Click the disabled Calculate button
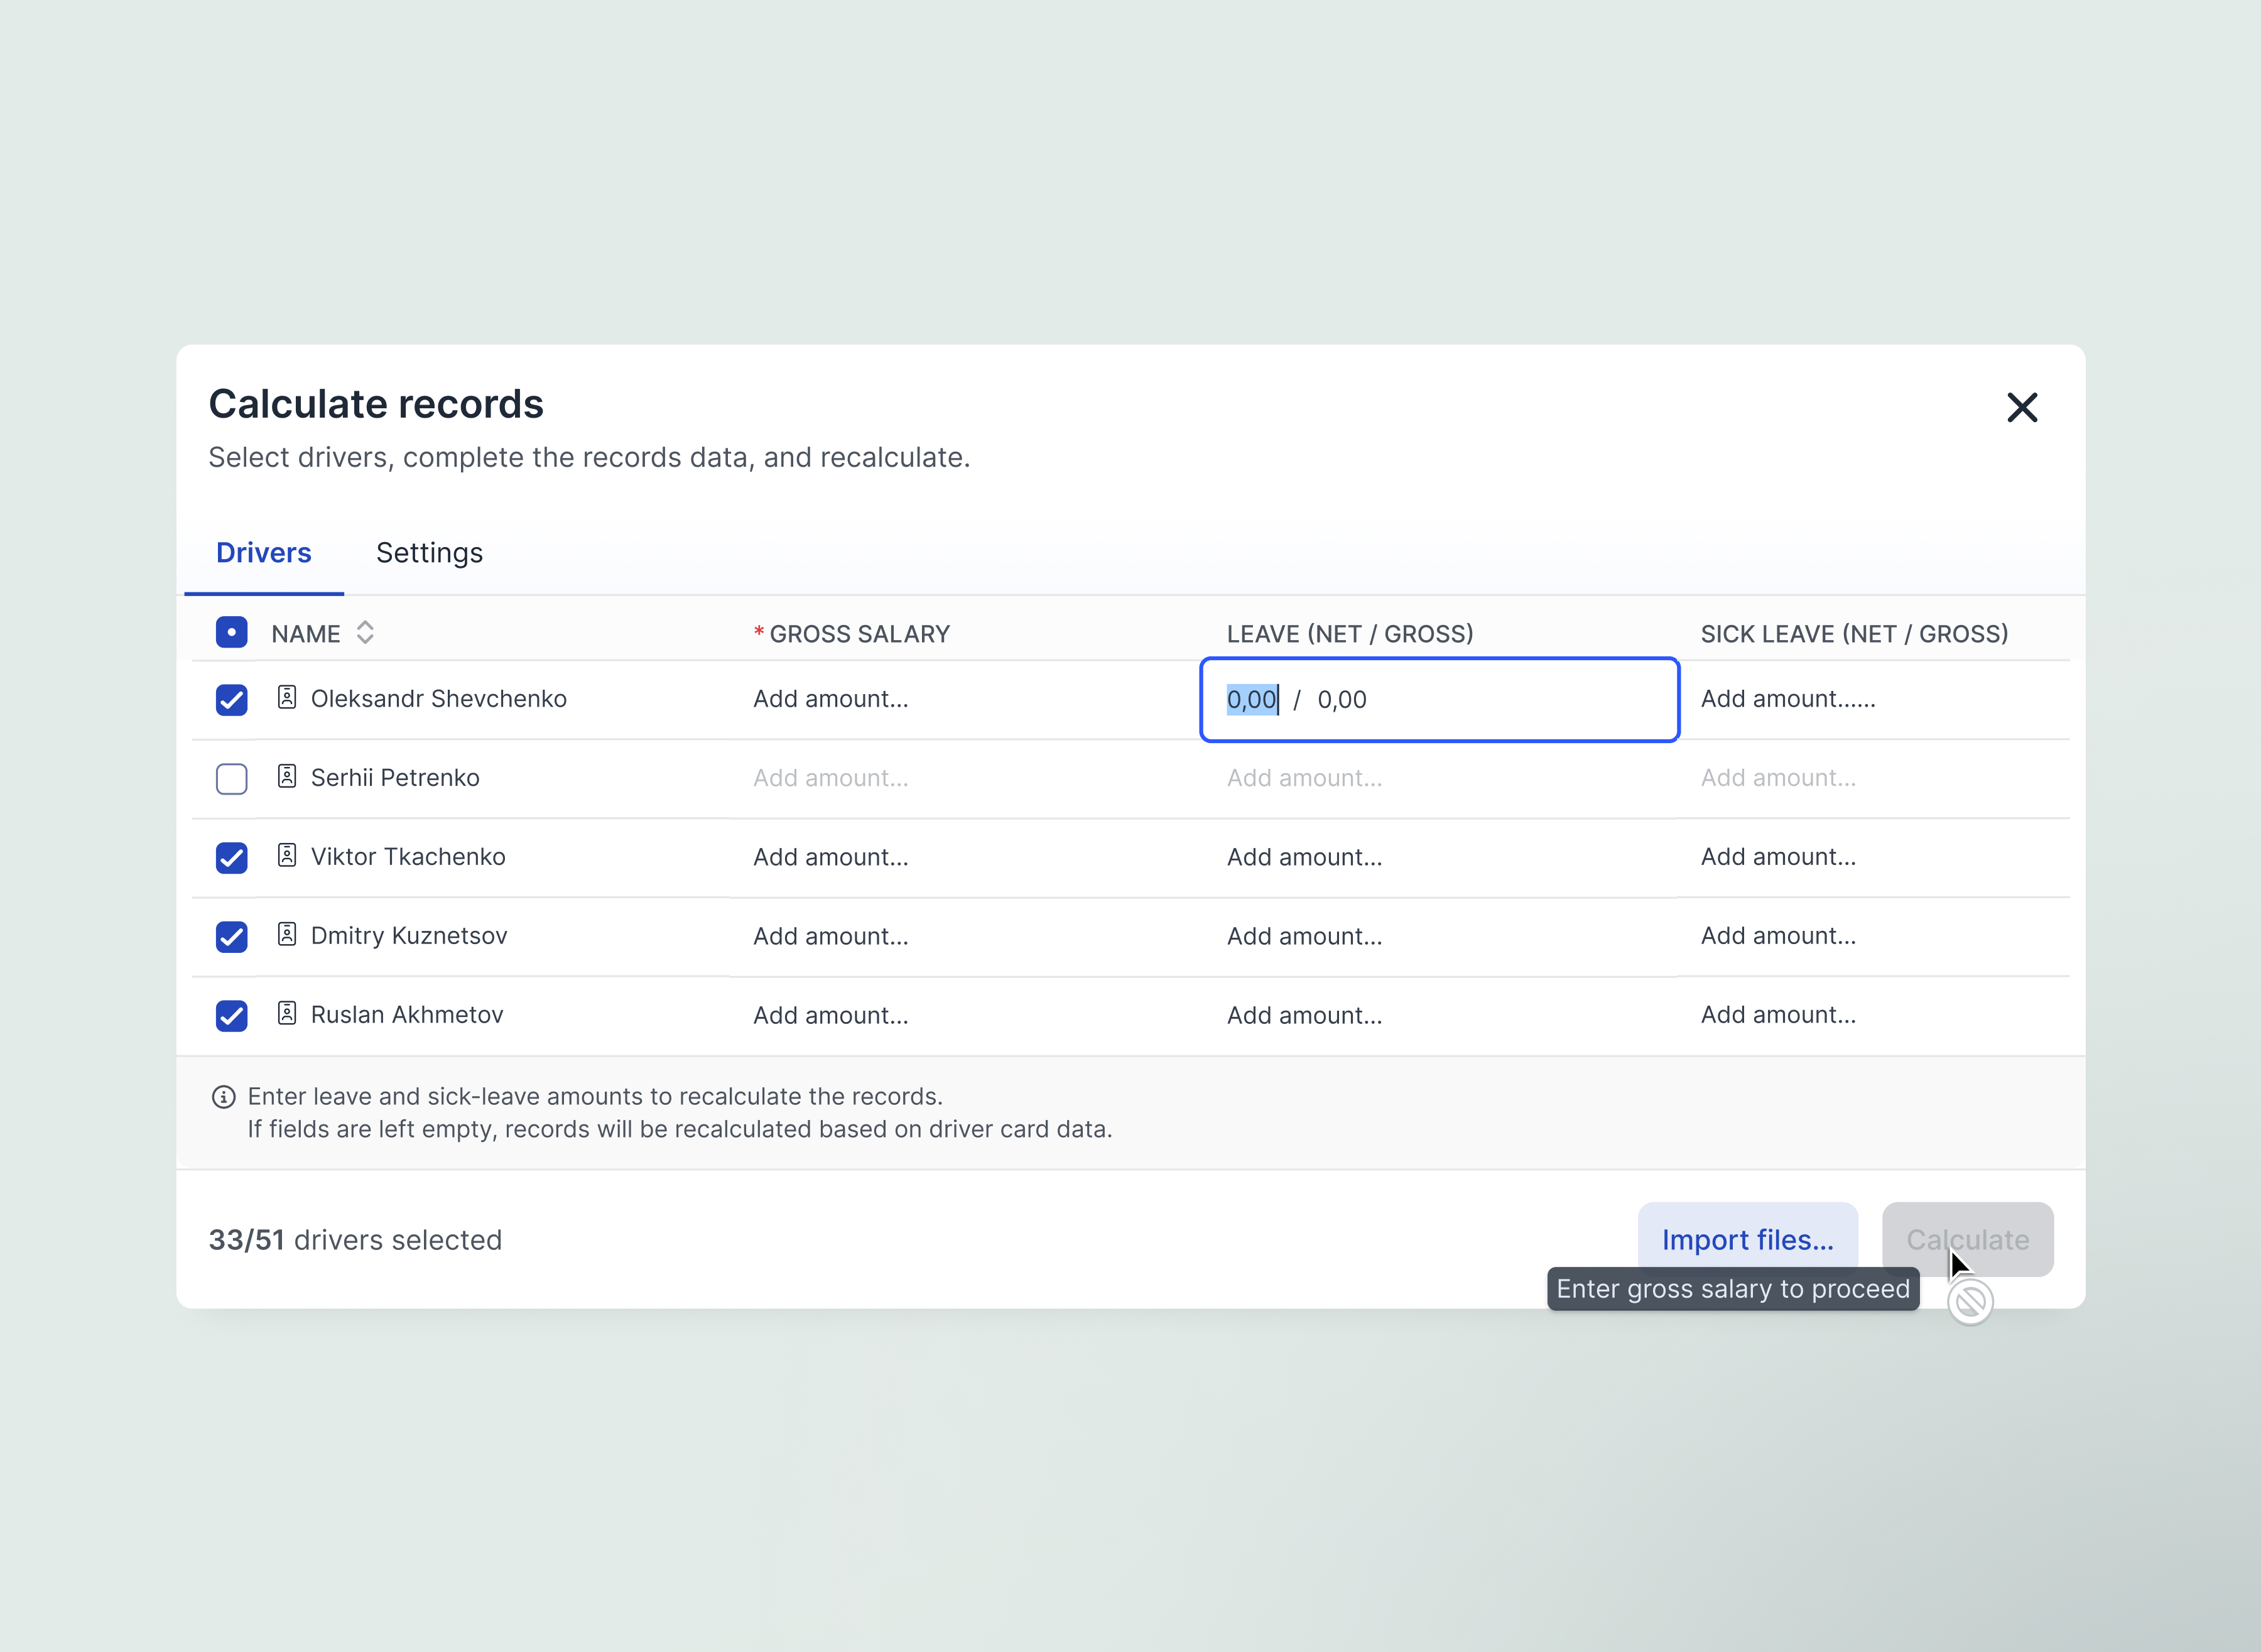The width and height of the screenshot is (2261, 1652). 1967,1239
